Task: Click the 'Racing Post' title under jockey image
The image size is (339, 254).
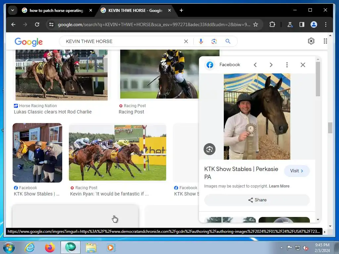Action: 131,112
